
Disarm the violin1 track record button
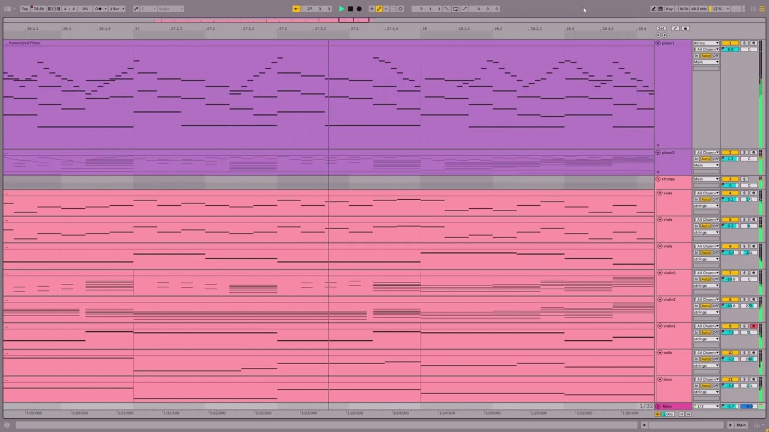point(753,326)
